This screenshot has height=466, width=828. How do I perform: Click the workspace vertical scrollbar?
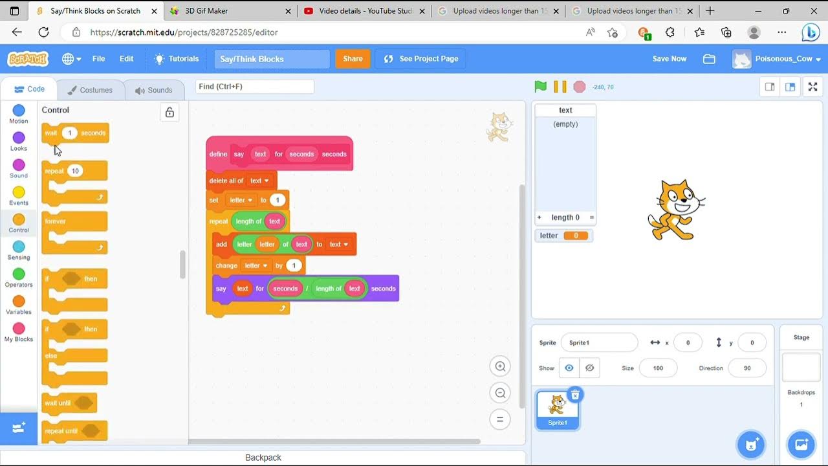(523, 295)
